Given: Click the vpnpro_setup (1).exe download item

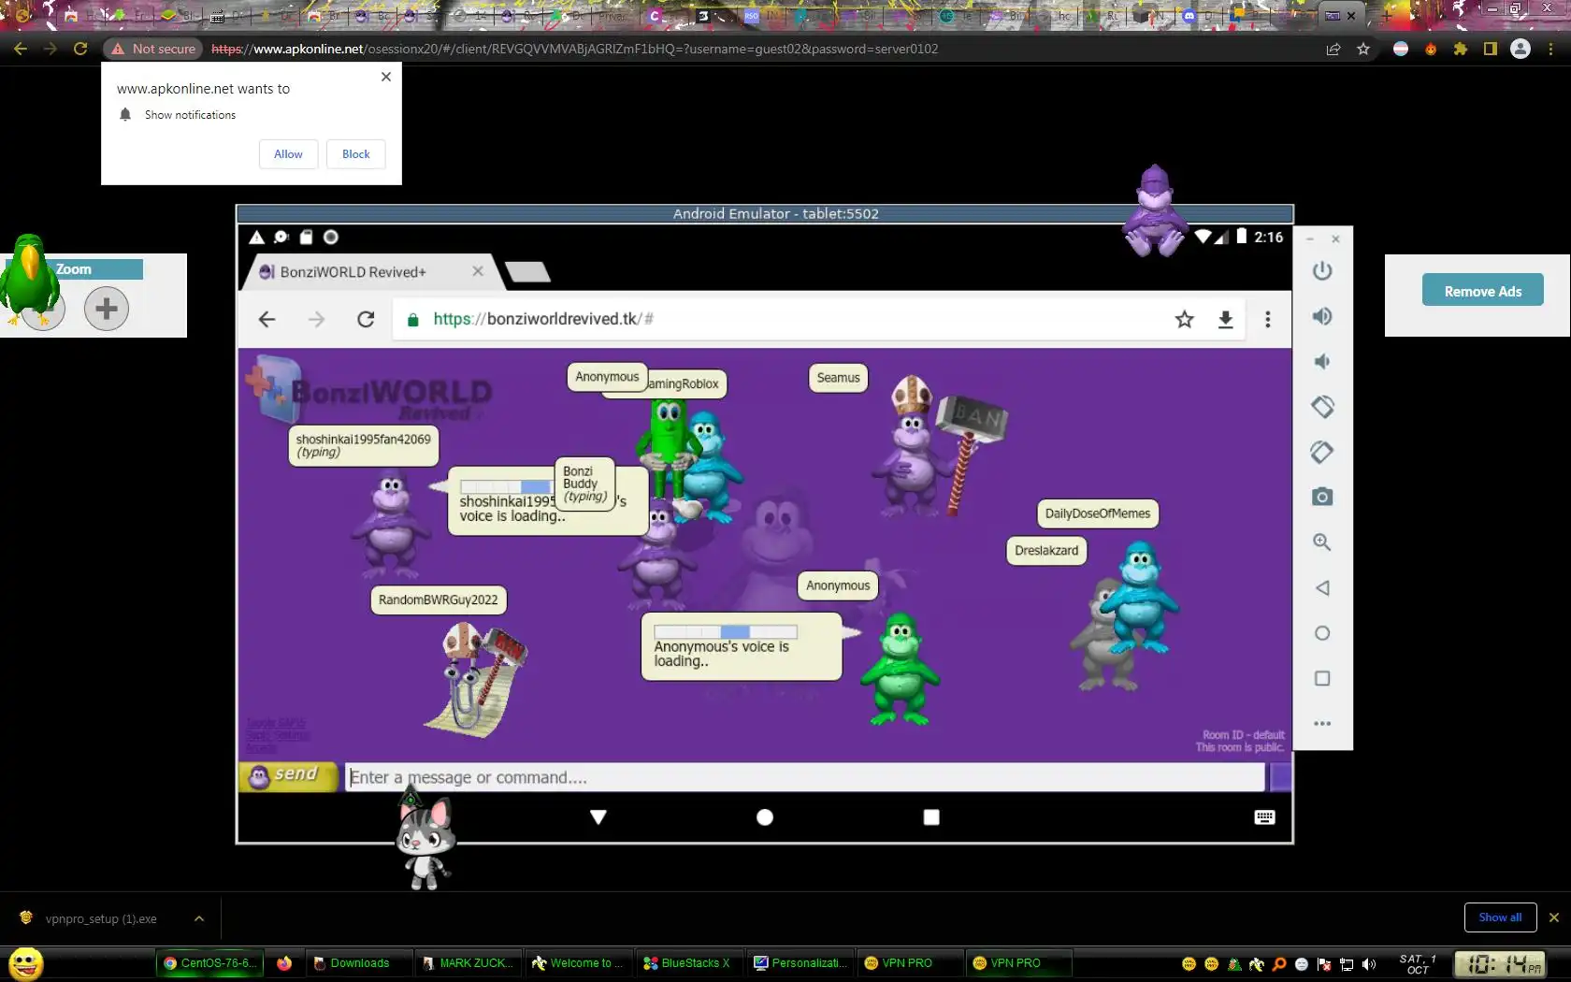Looking at the screenshot, I should tap(100, 918).
